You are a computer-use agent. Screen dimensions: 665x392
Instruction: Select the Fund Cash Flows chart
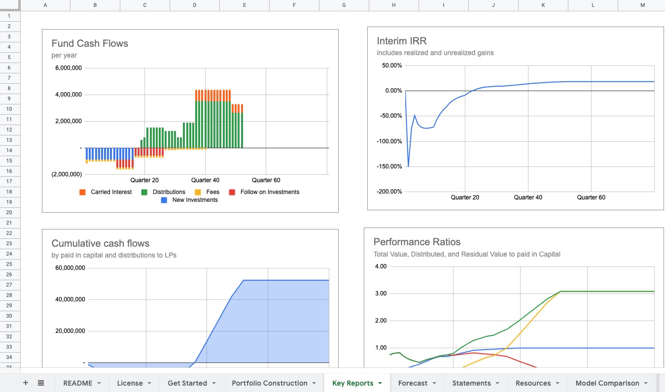[190, 120]
